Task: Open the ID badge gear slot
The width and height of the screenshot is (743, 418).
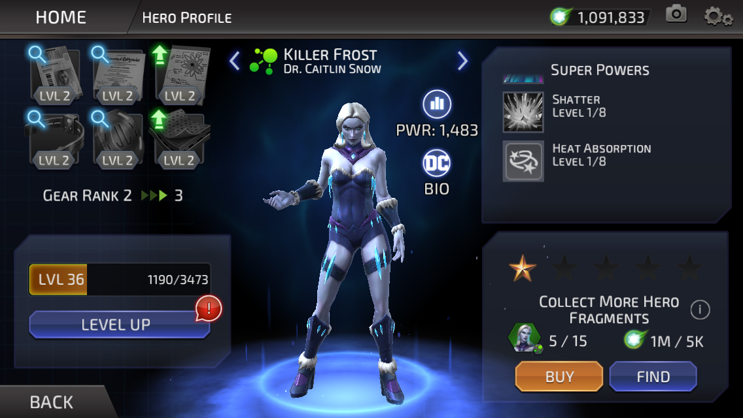Action: coord(56,75)
